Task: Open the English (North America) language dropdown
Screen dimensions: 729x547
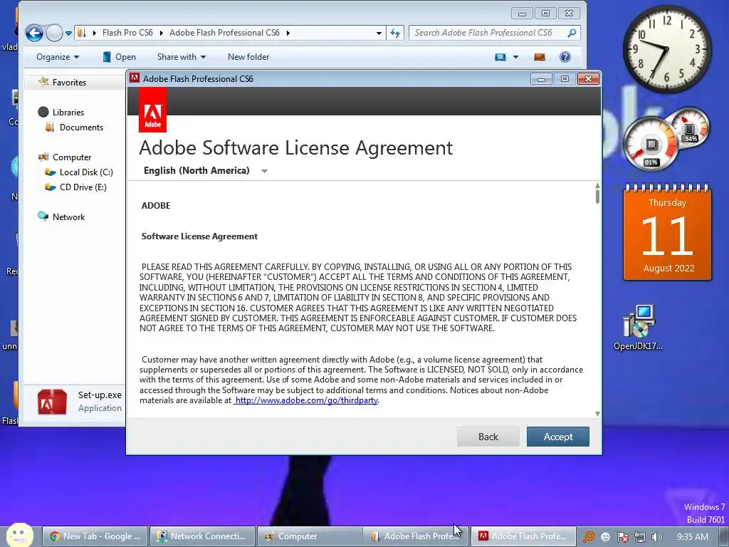Action: pos(205,171)
